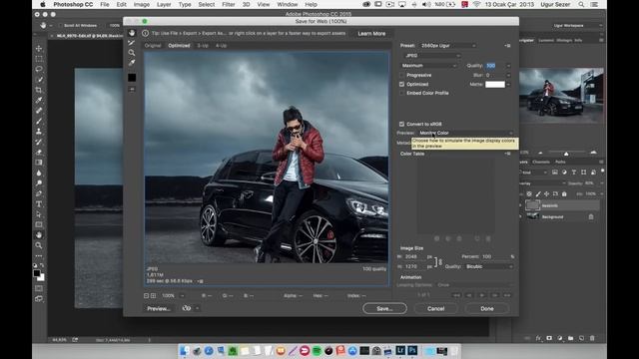
Task: Click the Navigator panel thumbnail
Action: click(561, 96)
